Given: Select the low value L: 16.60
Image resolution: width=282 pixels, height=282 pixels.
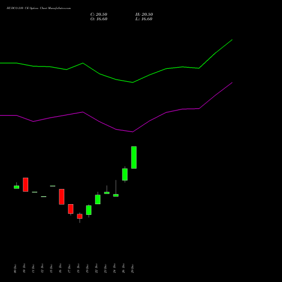Looking at the screenshot, I should coord(144,19).
